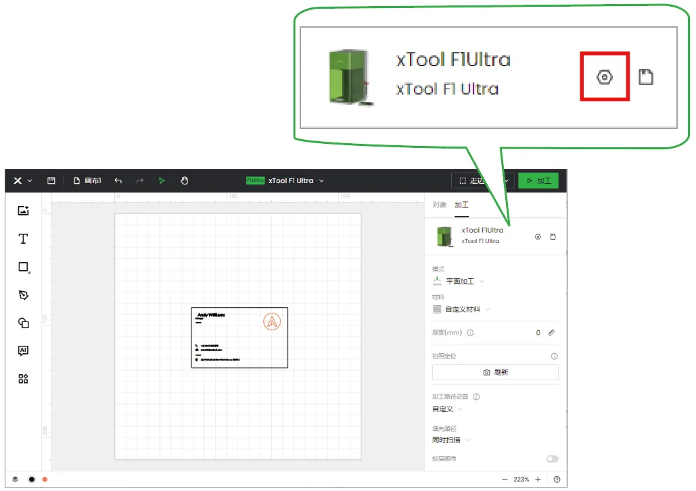This screenshot has width=696, height=491.
Task: Click the measure thickness ruler icon
Action: (552, 332)
